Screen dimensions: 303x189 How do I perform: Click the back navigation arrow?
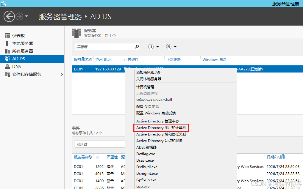click(9, 16)
